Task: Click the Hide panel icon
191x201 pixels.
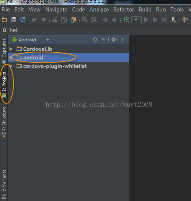Action: 124,40
